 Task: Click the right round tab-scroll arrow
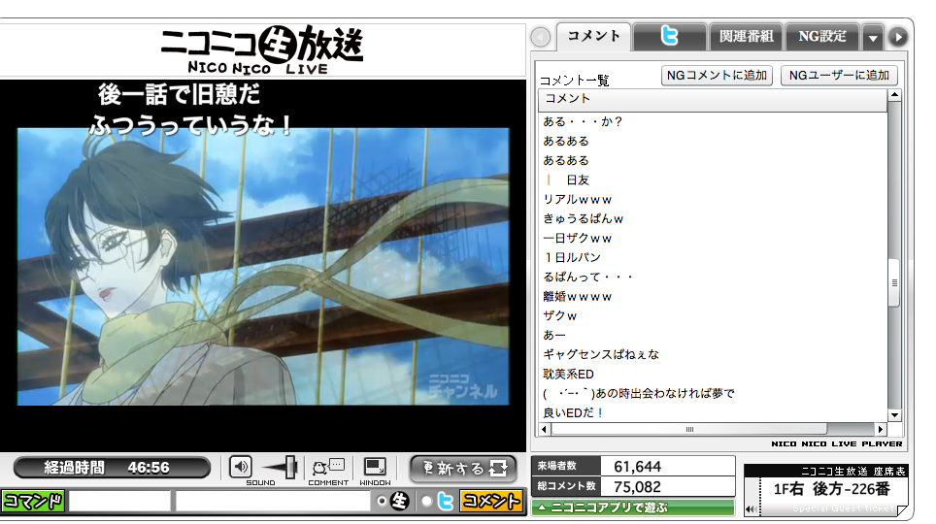(x=898, y=37)
